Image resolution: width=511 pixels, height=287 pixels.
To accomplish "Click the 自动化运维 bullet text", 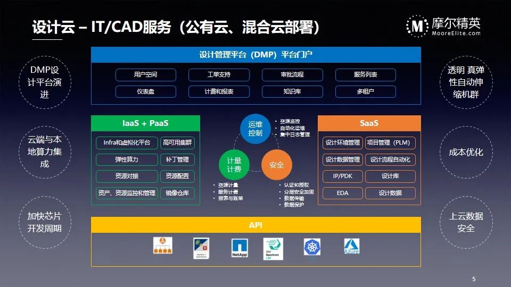I will [292, 128].
